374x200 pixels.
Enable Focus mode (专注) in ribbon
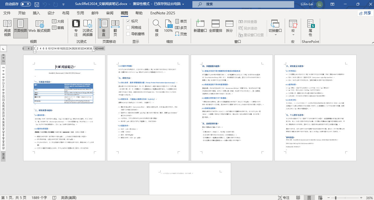pyautogui.click(x=76, y=28)
